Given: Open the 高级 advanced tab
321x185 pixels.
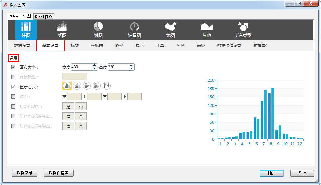Looking at the screenshot, I should click(x=201, y=46).
